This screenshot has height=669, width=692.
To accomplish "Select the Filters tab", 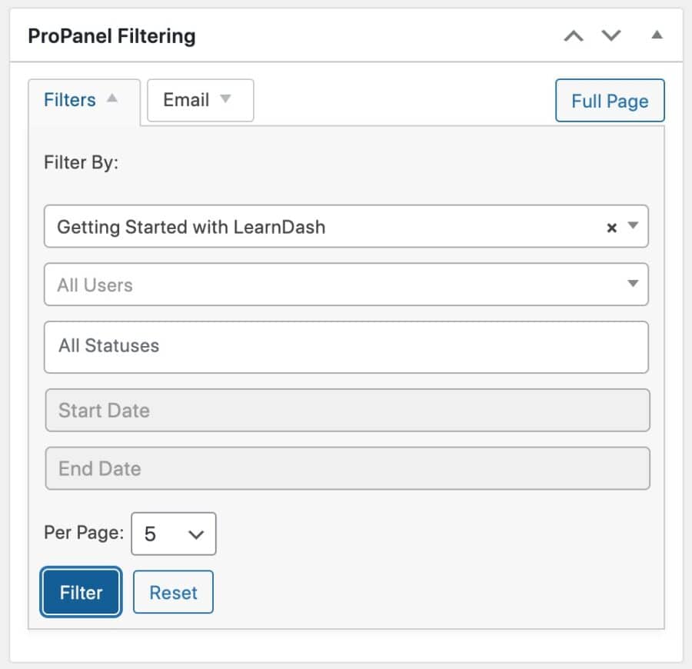I will tap(69, 99).
